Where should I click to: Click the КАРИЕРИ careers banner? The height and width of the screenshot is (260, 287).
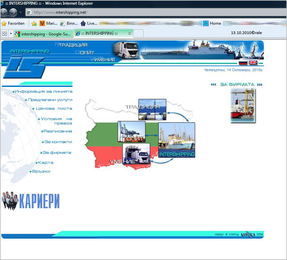tap(31, 201)
